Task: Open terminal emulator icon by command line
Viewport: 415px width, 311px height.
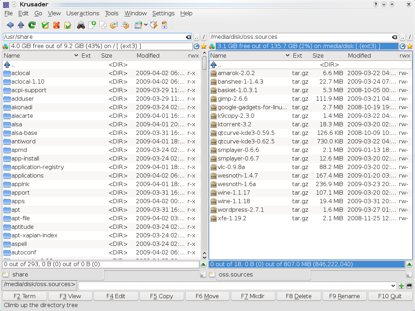Action: coord(409,285)
